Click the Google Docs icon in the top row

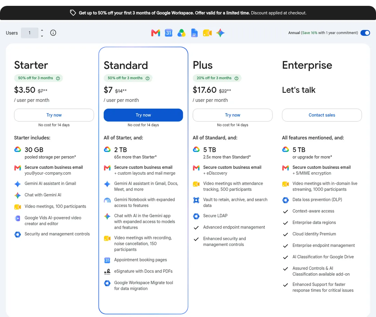pos(194,33)
